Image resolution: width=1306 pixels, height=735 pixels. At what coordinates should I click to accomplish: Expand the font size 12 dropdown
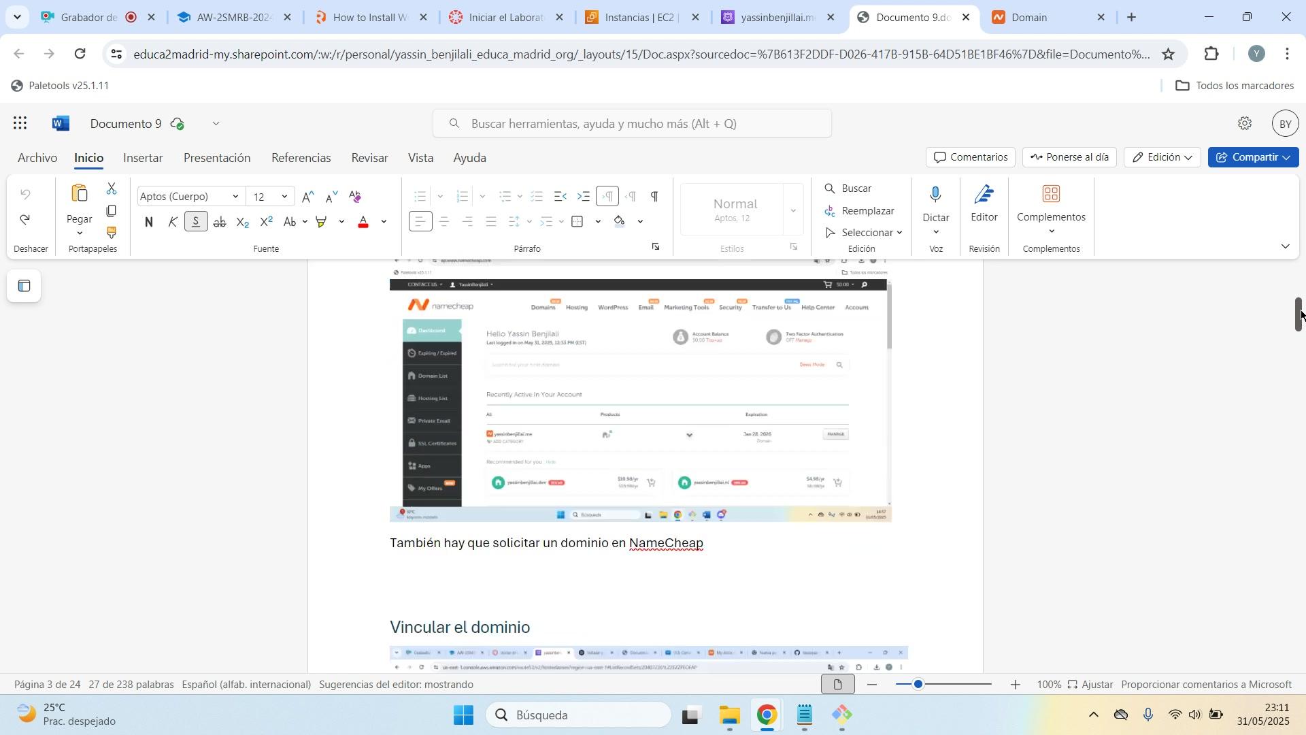pos(285,197)
